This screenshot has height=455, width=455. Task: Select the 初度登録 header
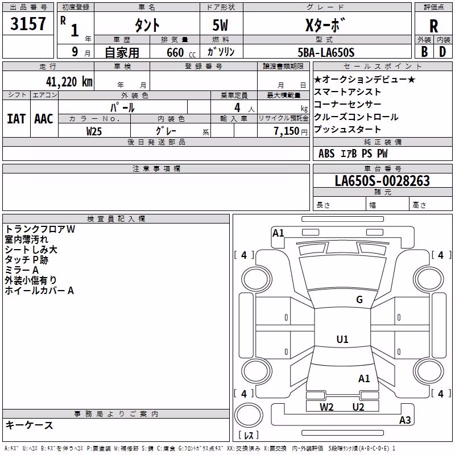76,7
